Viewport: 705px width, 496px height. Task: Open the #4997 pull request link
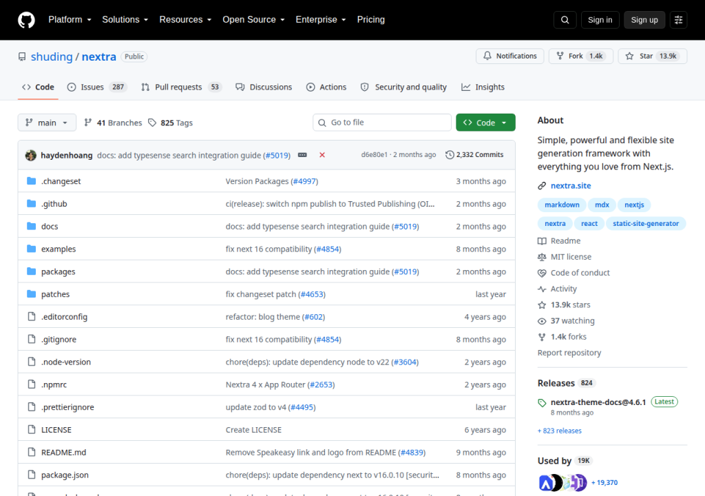click(x=304, y=181)
